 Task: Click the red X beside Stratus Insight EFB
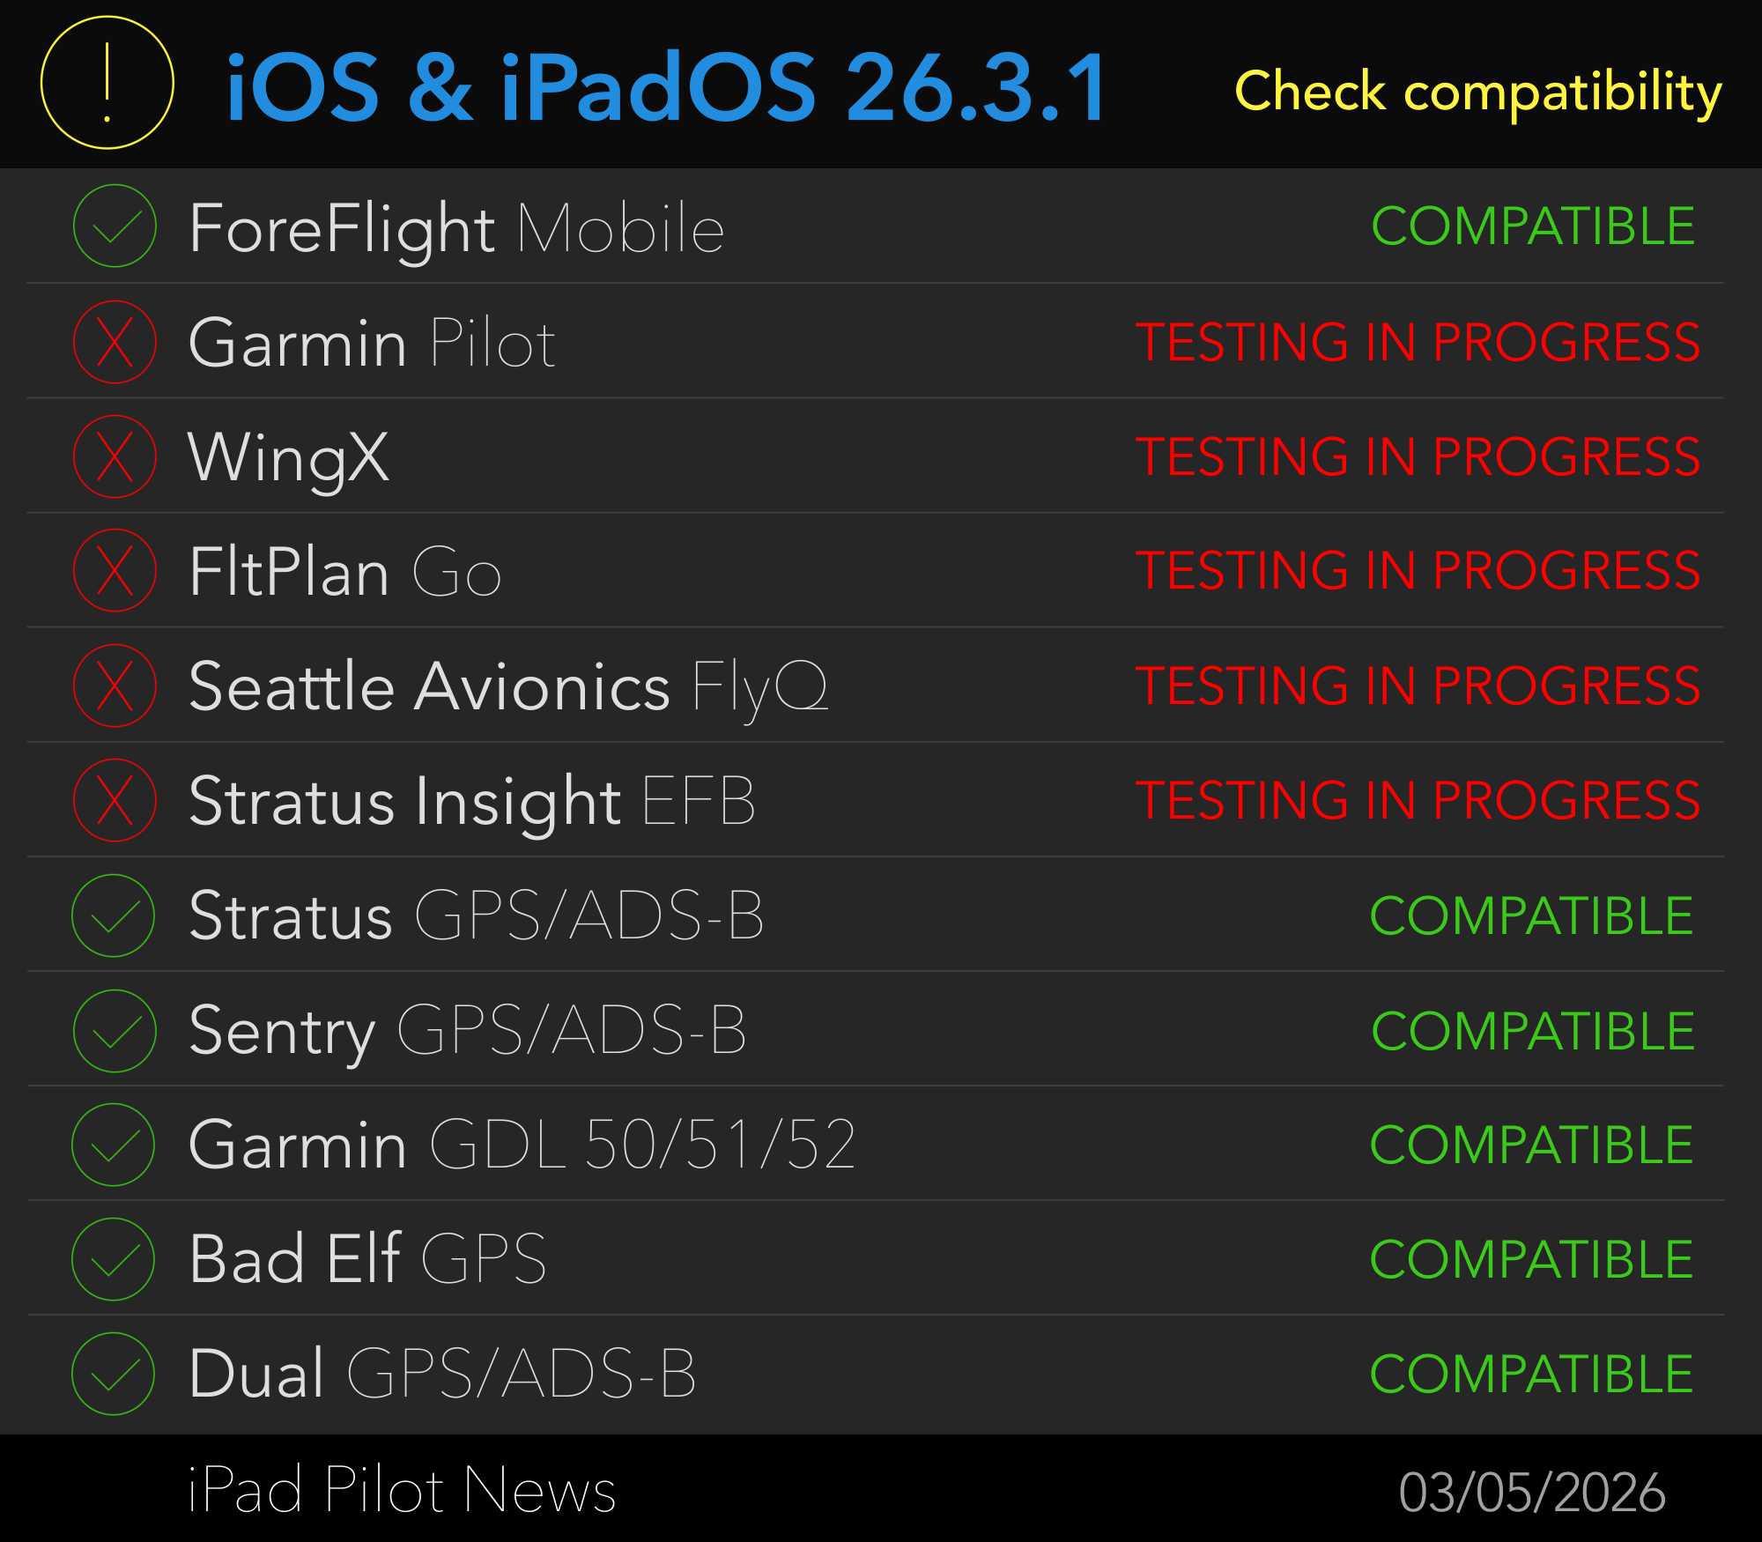click(115, 800)
